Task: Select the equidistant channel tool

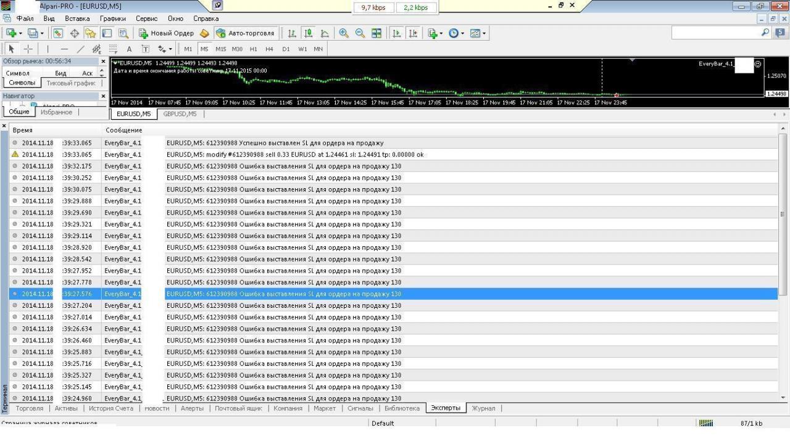Action: tap(96, 49)
